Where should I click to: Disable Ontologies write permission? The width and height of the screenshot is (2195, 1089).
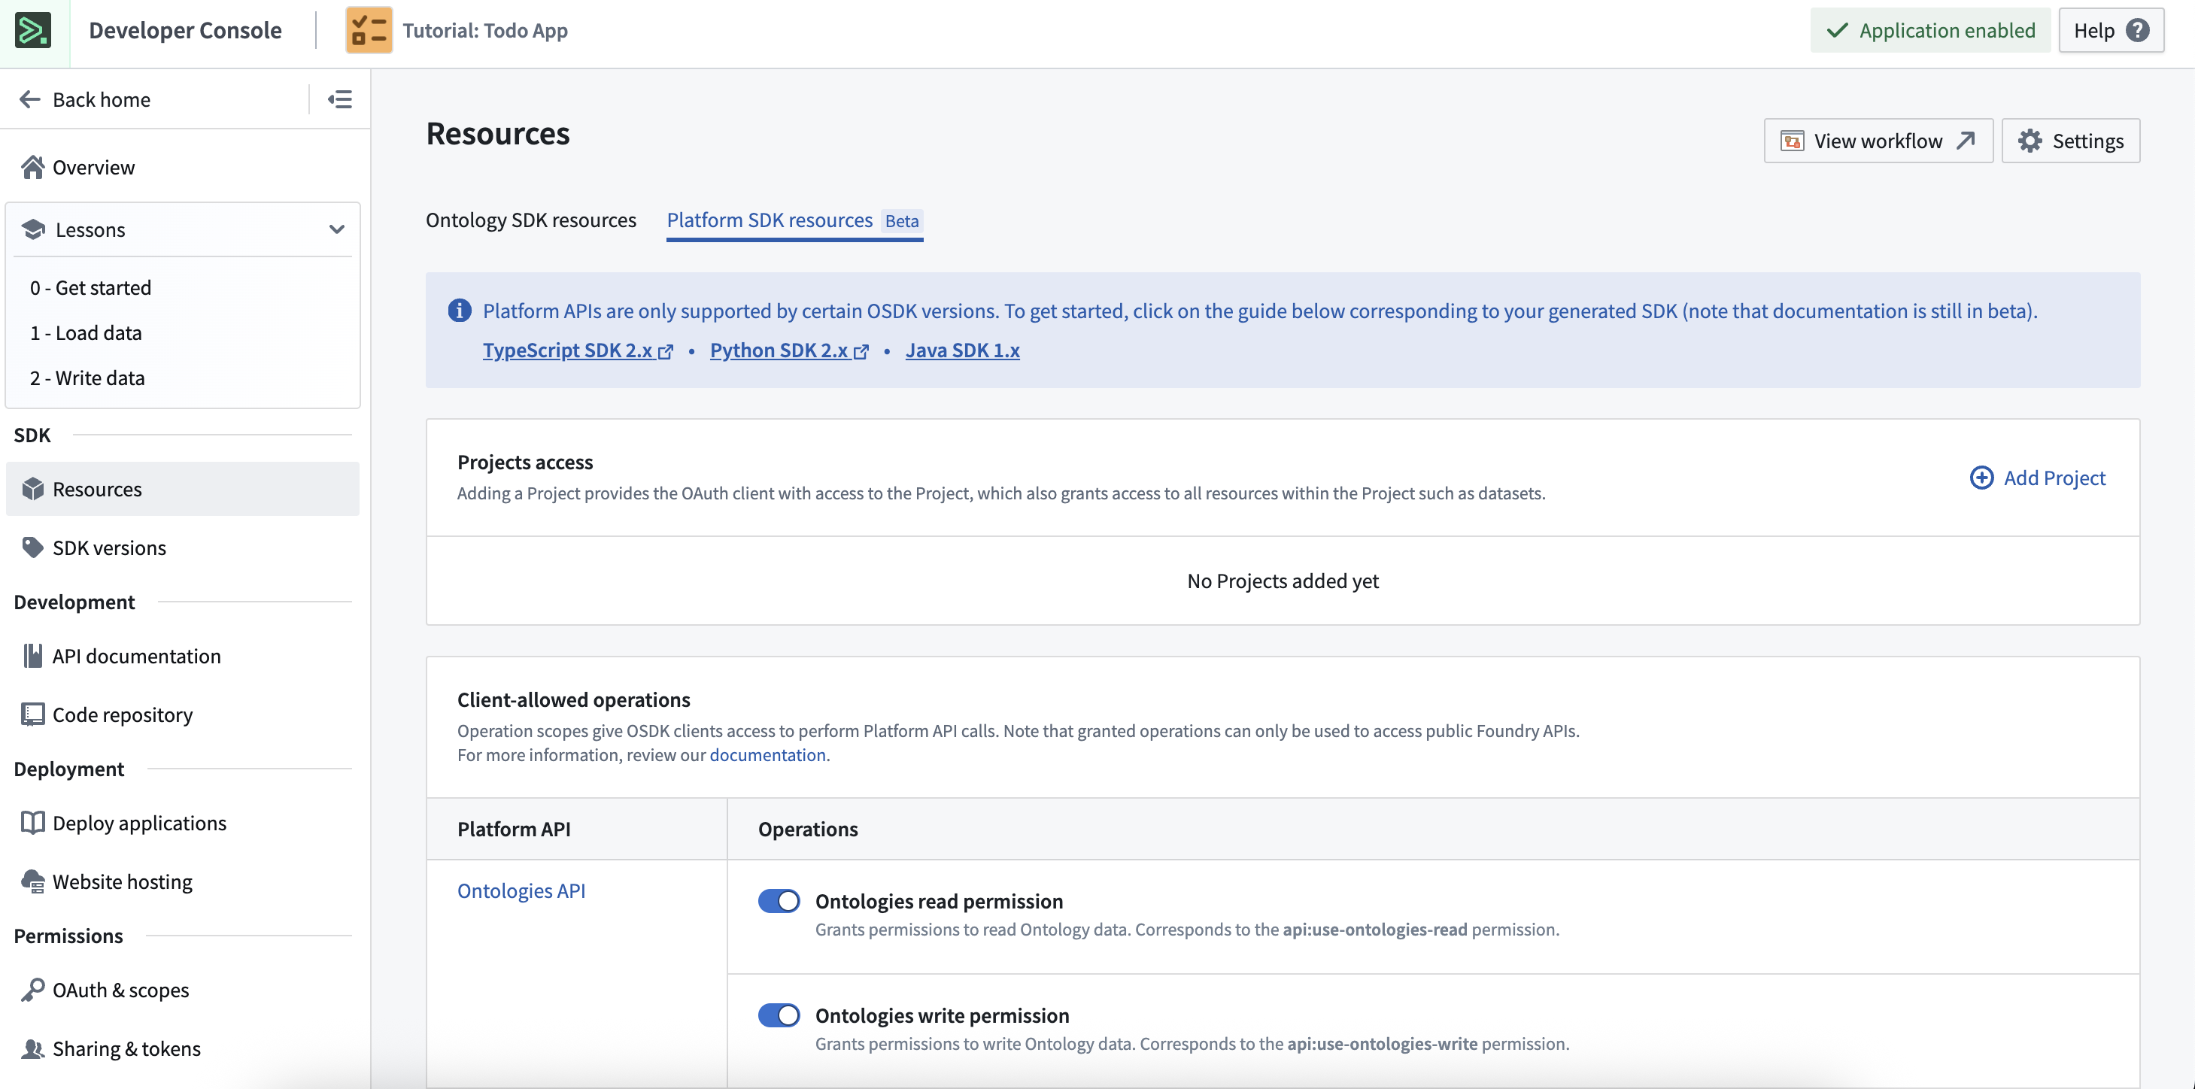coord(778,1015)
